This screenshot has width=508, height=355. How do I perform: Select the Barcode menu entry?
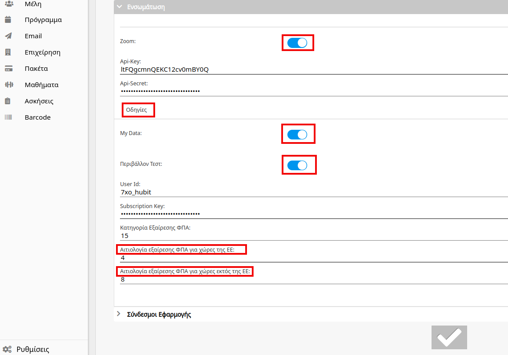pos(38,117)
